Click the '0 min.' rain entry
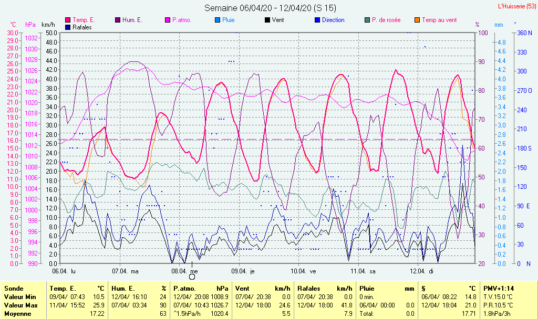Viewport: 538px width, 319px height. (367, 297)
